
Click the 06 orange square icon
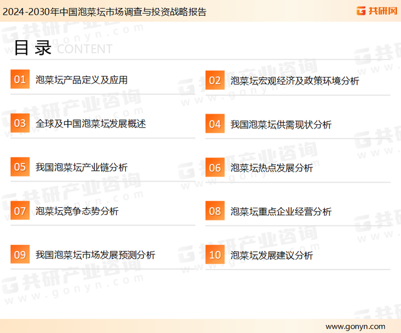tap(215, 168)
